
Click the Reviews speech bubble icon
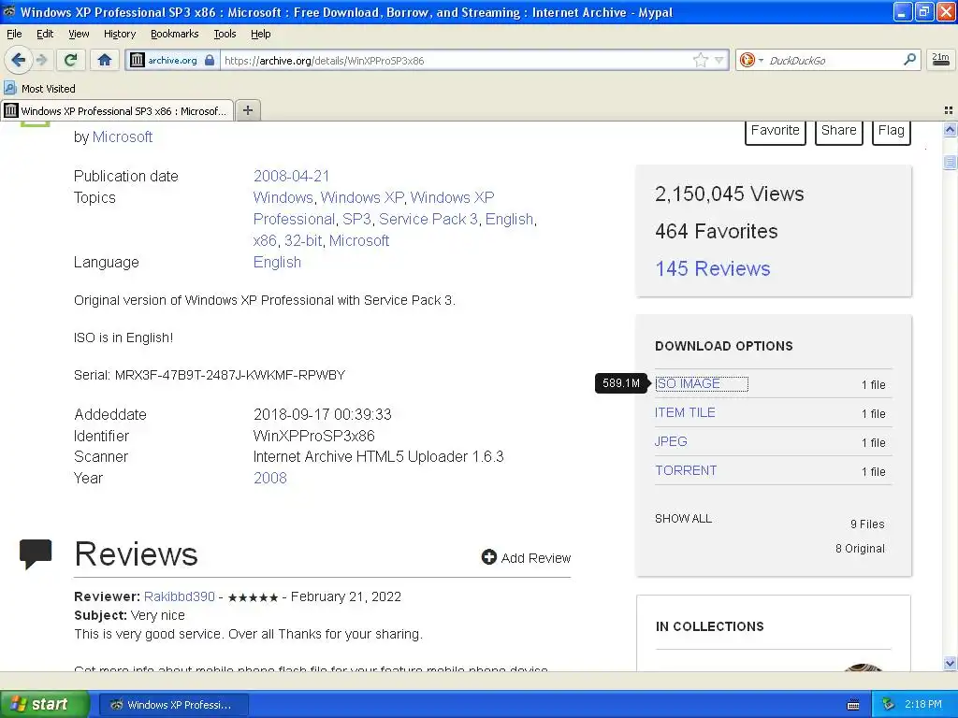tap(36, 553)
